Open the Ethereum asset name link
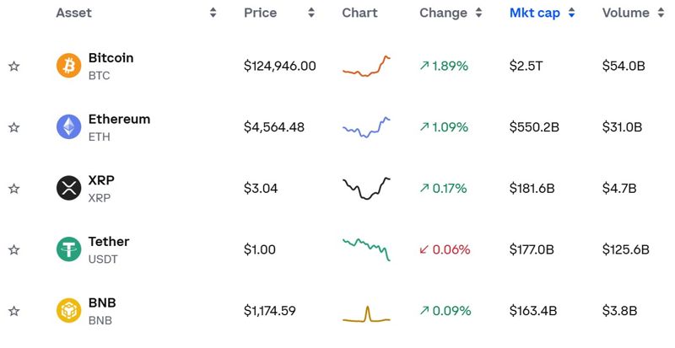The height and width of the screenshot is (348, 675). coord(119,119)
